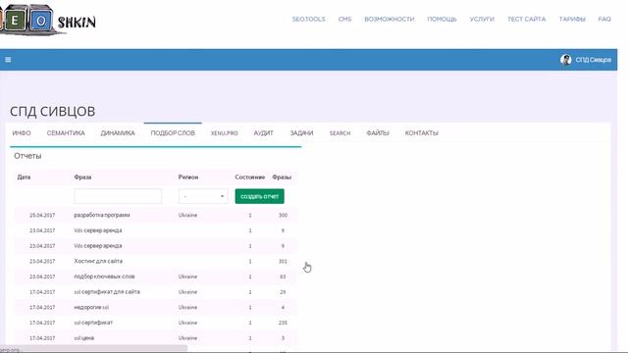Open ТАРИФЫ in the top navigation
Screen dimensions: 628x353
click(x=572, y=19)
